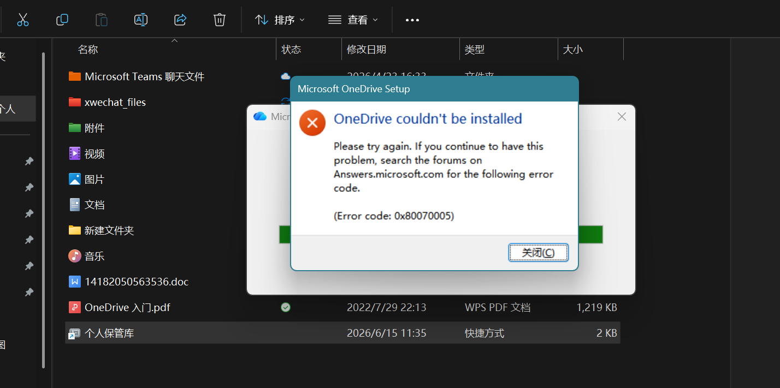Click the 2026/6/15 11:35 date cell
Screen dimensions: 780x388
click(387, 333)
